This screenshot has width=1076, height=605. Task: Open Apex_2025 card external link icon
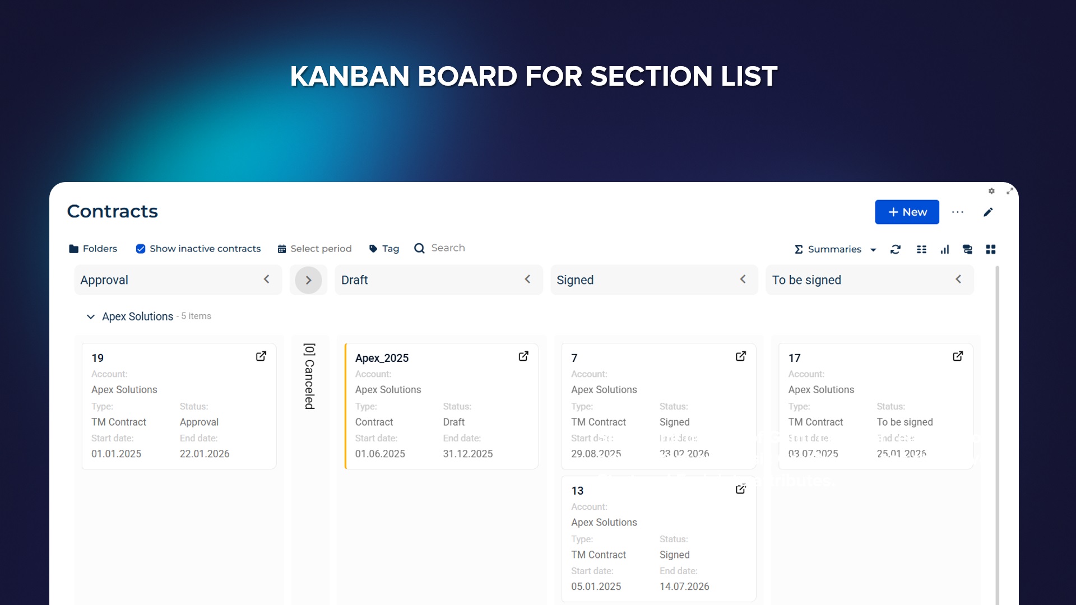[x=523, y=356]
